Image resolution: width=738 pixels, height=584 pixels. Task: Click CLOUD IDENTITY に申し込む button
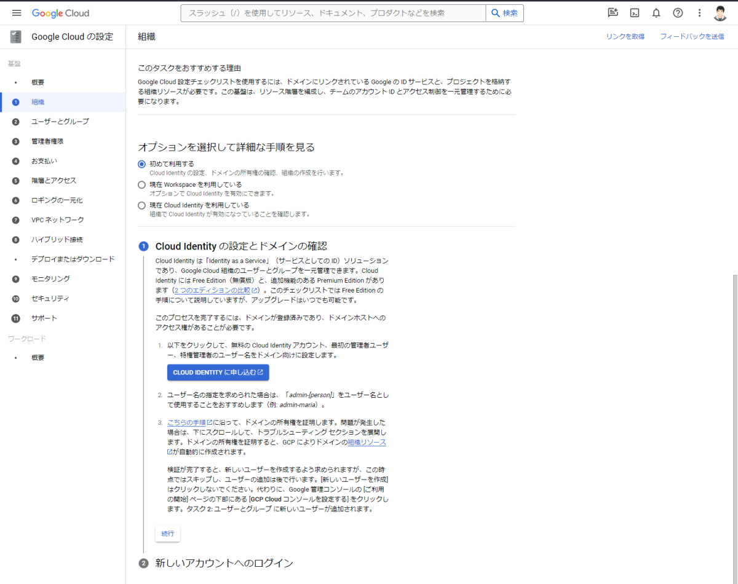coord(218,373)
